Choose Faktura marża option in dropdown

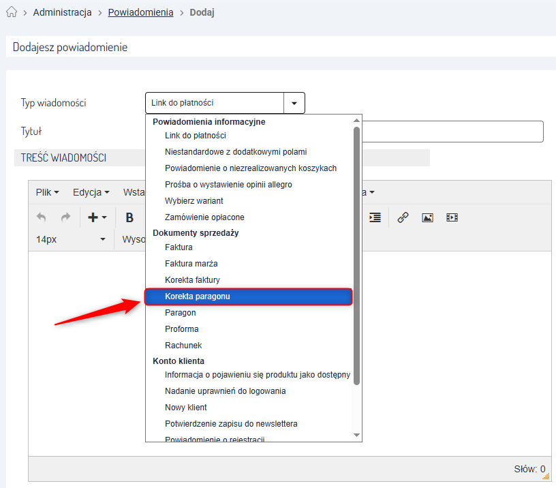(191, 264)
